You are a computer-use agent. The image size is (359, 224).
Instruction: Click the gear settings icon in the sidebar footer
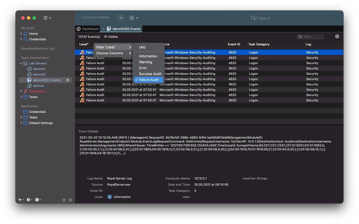tap(28, 200)
